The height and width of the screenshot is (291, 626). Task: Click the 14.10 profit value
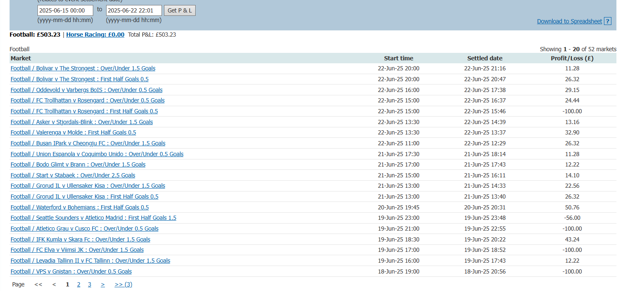pyautogui.click(x=572, y=175)
